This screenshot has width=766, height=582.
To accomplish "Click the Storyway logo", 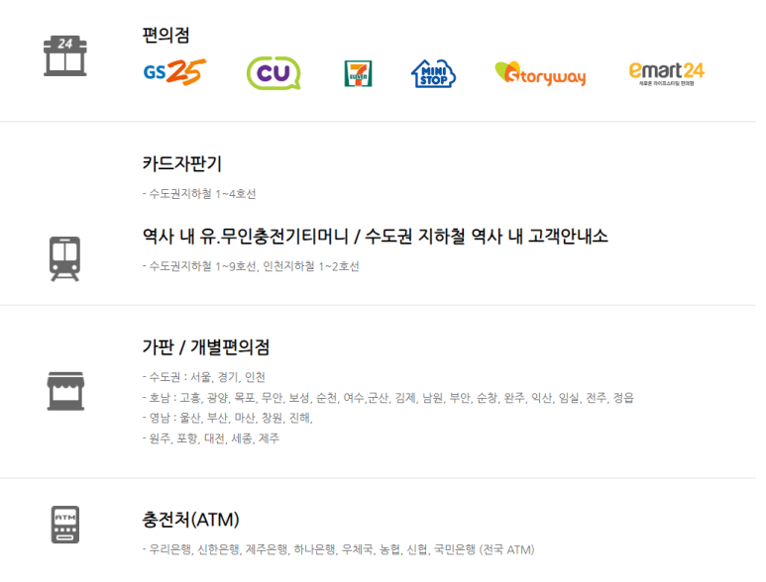I will [x=540, y=73].
